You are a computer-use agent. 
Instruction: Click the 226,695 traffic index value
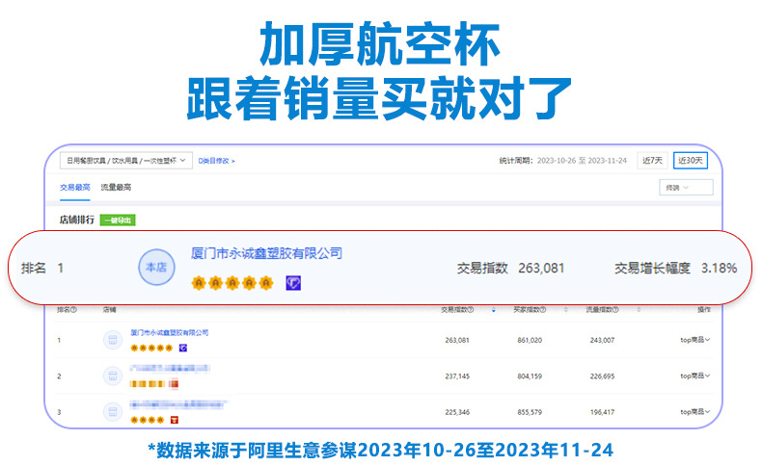pos(602,376)
